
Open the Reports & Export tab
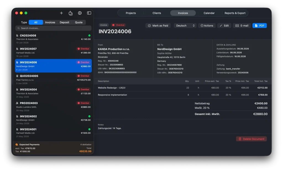pos(235,13)
